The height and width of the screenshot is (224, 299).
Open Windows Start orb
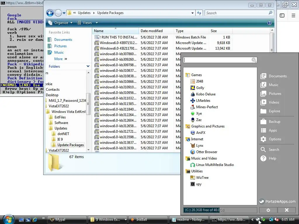(x=8, y=219)
